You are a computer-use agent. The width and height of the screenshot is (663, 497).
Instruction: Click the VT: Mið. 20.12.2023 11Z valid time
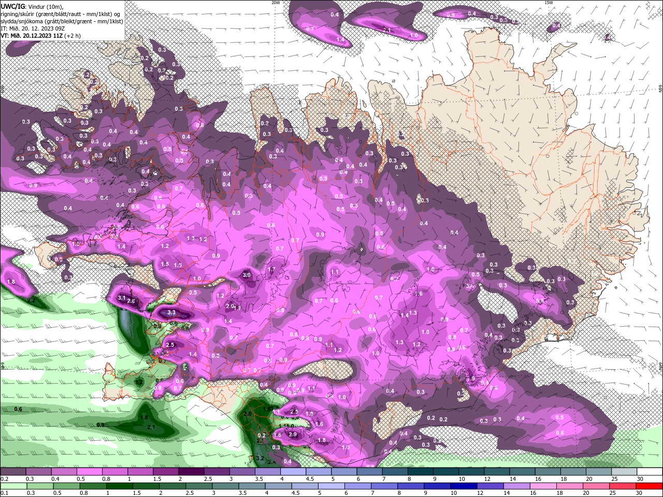(x=31, y=35)
